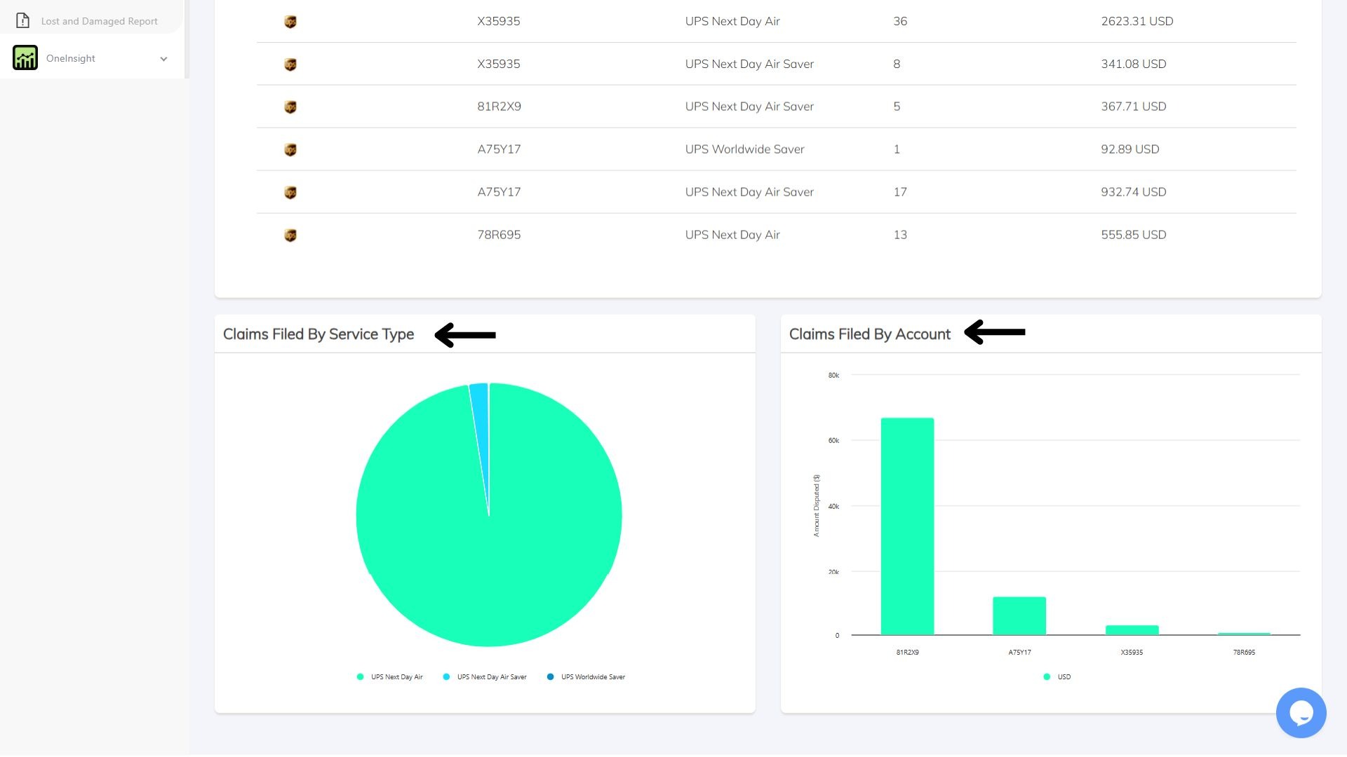The width and height of the screenshot is (1347, 757).
Task: Open the Lost and Damaged Report menu item
Action: [x=99, y=21]
